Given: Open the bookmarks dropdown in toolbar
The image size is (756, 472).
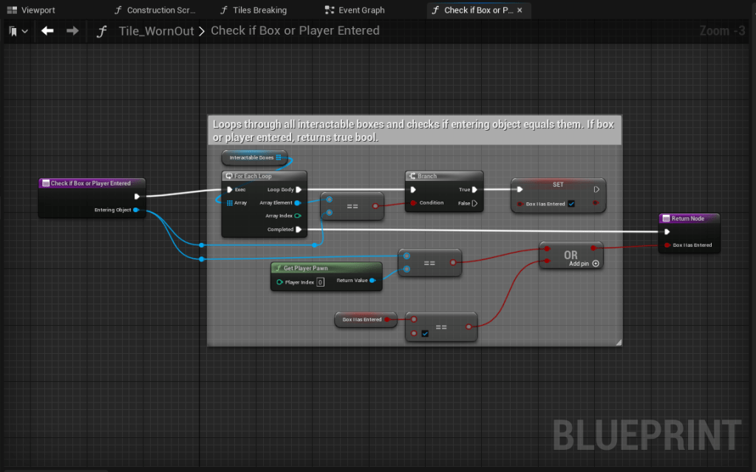Looking at the screenshot, I should pyautogui.click(x=18, y=31).
